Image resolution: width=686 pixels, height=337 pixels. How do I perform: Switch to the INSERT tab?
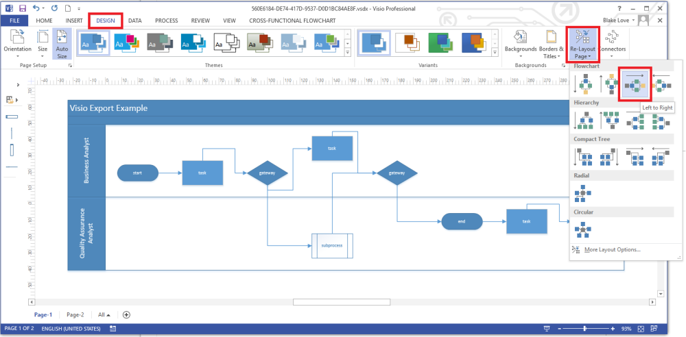(74, 21)
